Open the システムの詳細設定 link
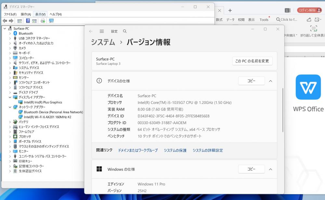Viewport: 325px width, 200px height. pyautogui.click(x=208, y=150)
